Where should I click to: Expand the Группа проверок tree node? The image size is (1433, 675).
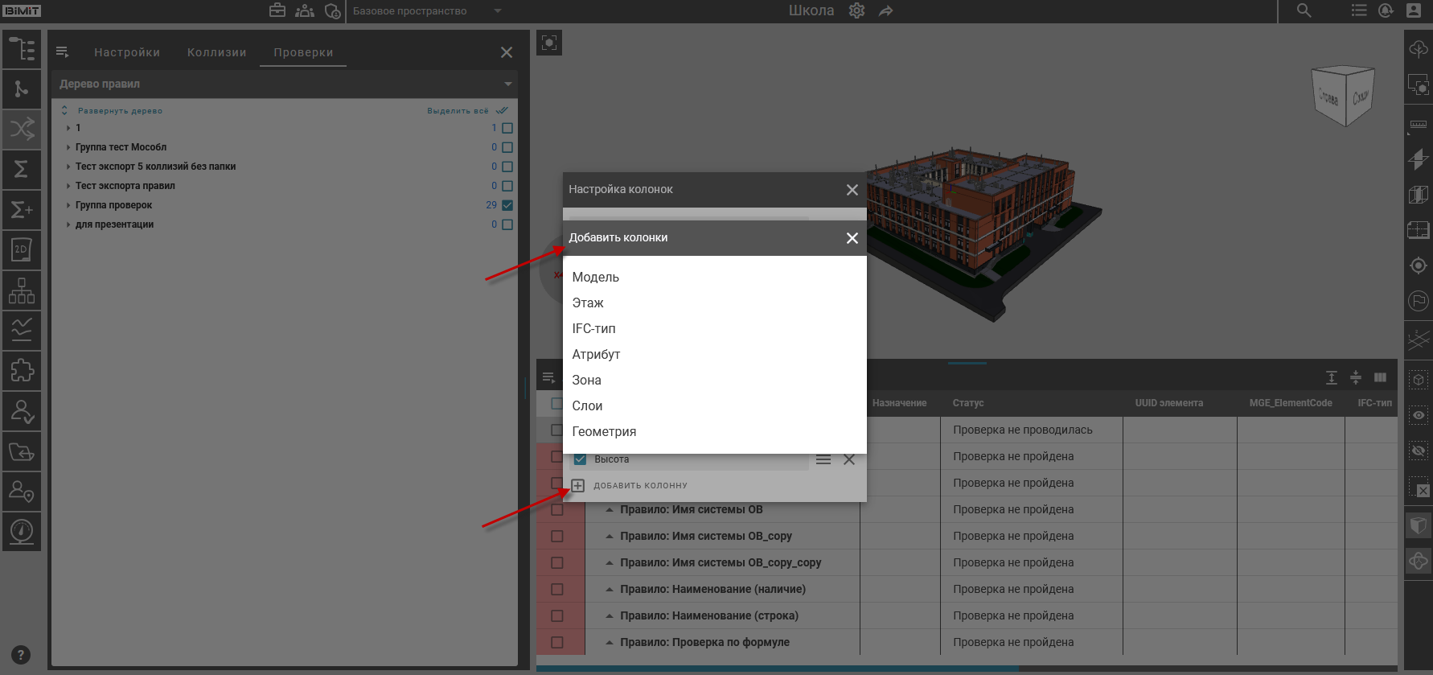click(68, 205)
